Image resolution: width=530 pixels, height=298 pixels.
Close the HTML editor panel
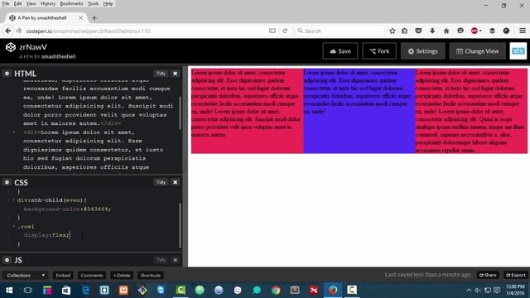point(175,74)
